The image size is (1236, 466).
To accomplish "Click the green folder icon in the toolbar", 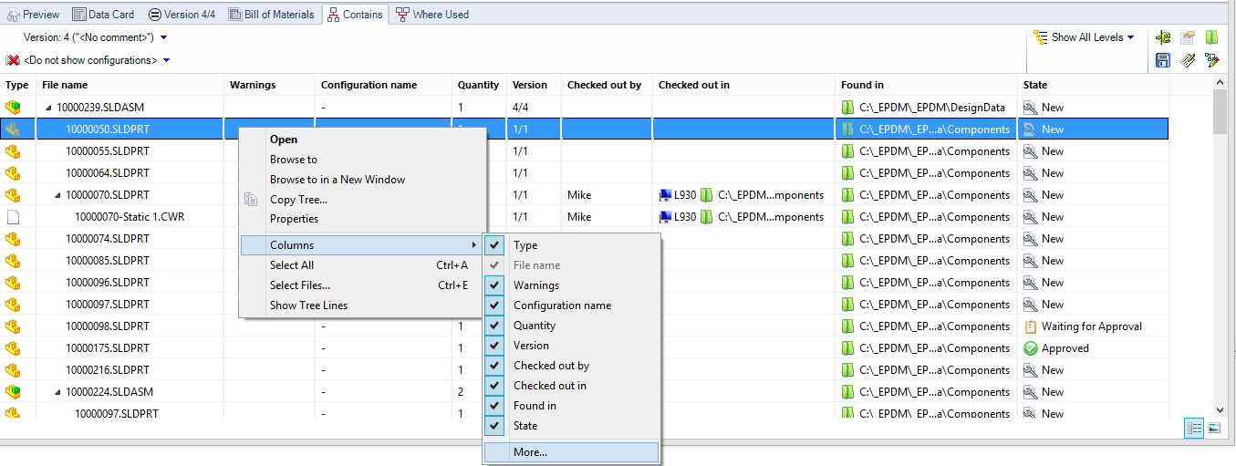I will click(x=1212, y=37).
